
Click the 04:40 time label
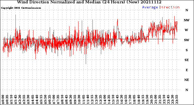(x=37, y=99)
